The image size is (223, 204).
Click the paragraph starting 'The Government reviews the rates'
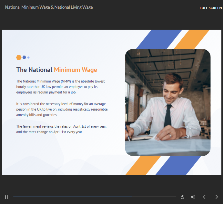point(61,129)
